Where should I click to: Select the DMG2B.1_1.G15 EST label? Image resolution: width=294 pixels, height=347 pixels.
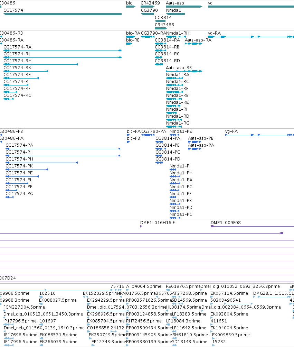click(x=271, y=293)
